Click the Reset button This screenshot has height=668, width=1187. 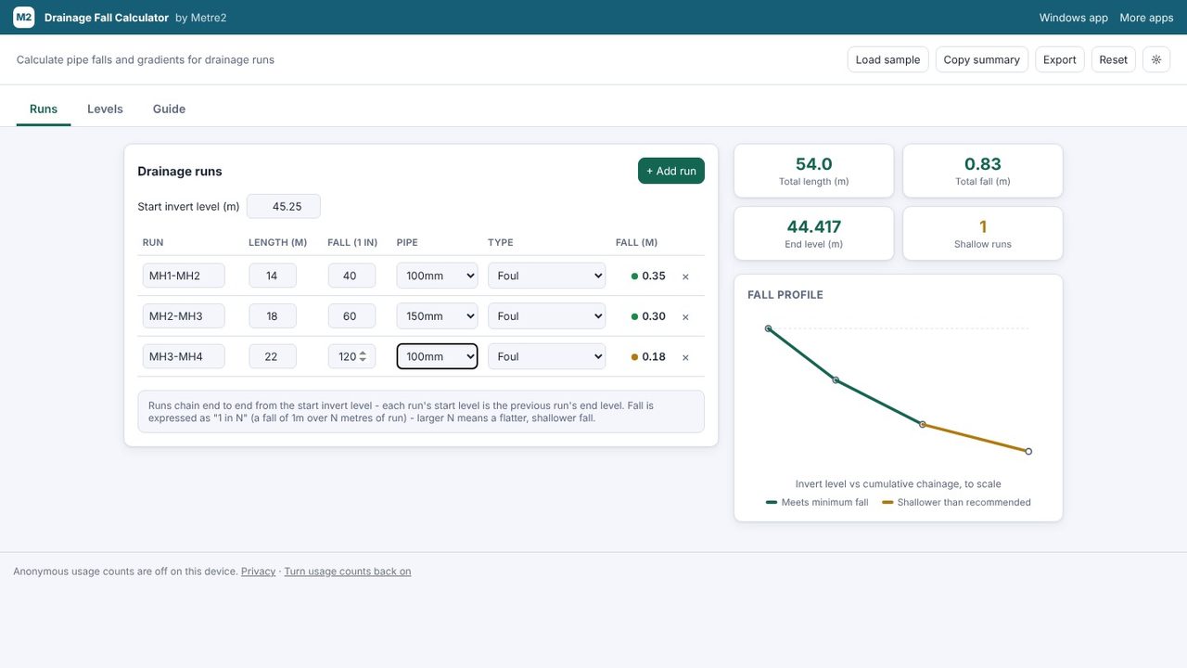click(1113, 59)
